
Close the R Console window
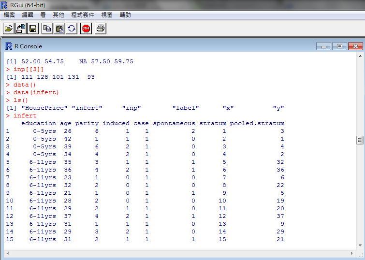(355, 46)
